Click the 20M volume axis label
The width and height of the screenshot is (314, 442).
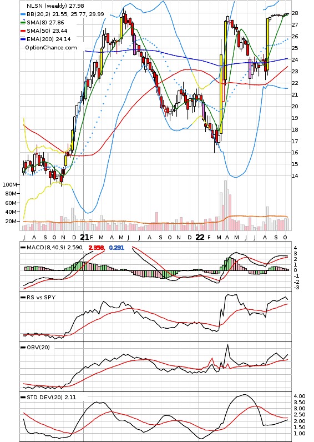coord(11,222)
